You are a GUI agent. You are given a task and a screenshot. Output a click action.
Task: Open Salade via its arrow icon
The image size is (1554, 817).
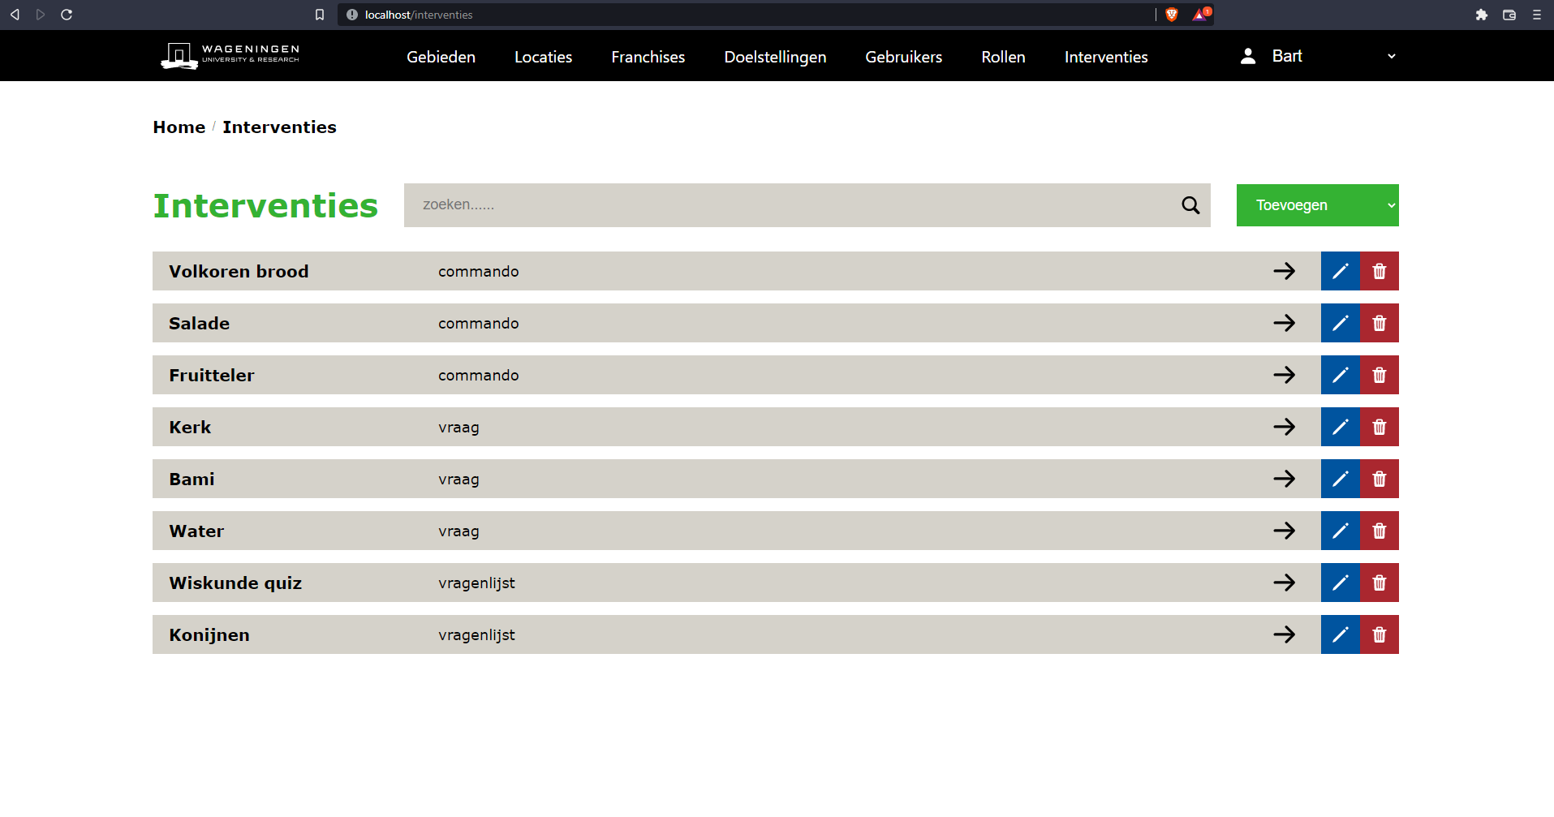pos(1284,323)
